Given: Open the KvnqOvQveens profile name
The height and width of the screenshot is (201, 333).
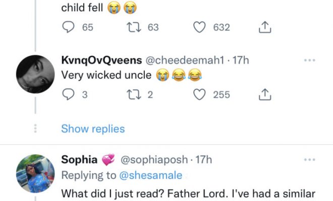Looking at the screenshot, I should [x=100, y=60].
